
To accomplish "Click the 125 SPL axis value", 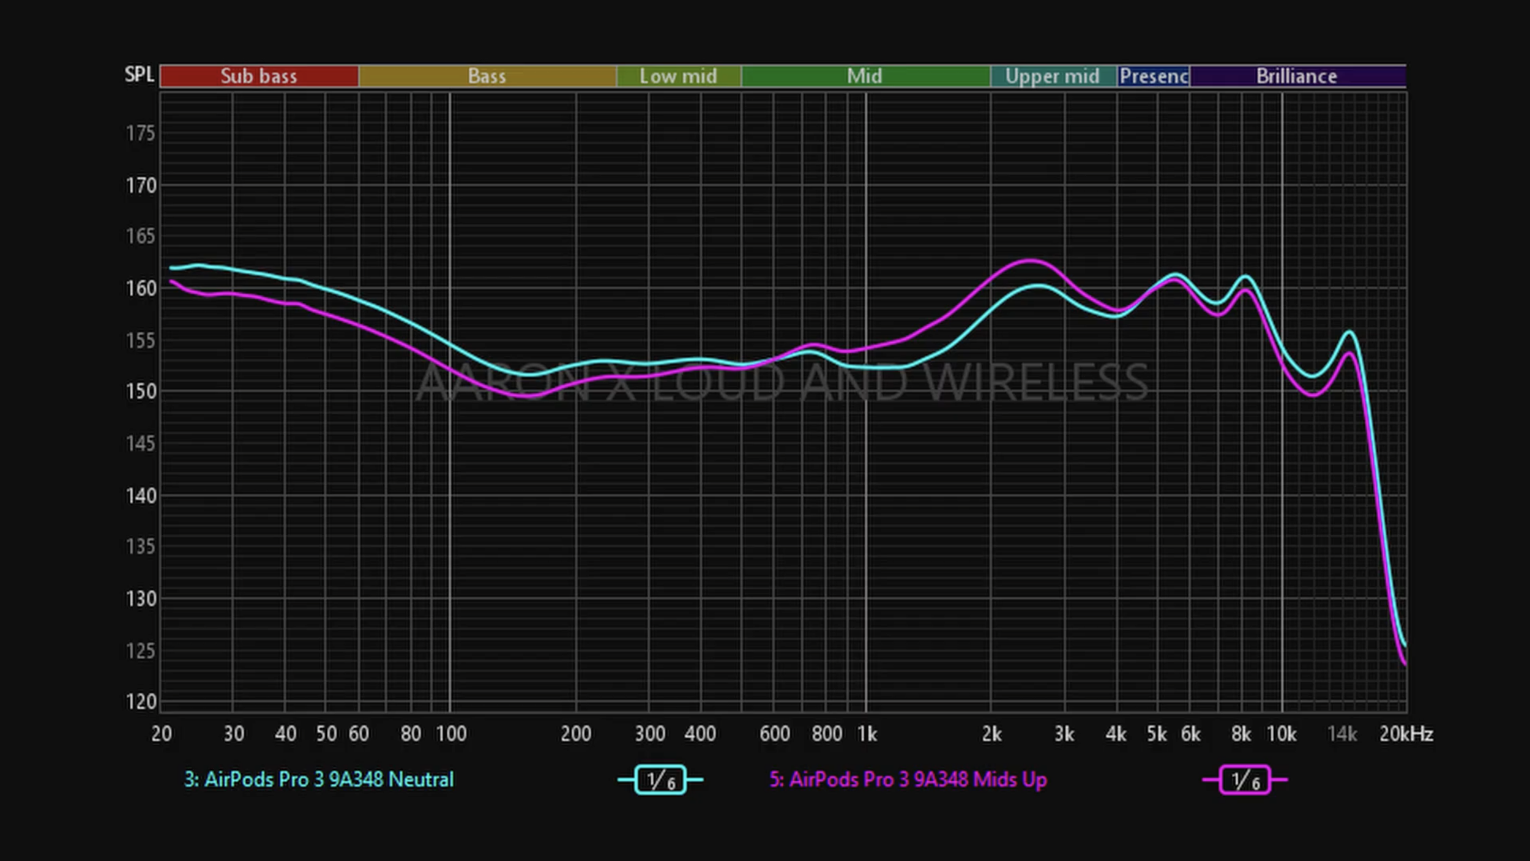I will click(141, 650).
